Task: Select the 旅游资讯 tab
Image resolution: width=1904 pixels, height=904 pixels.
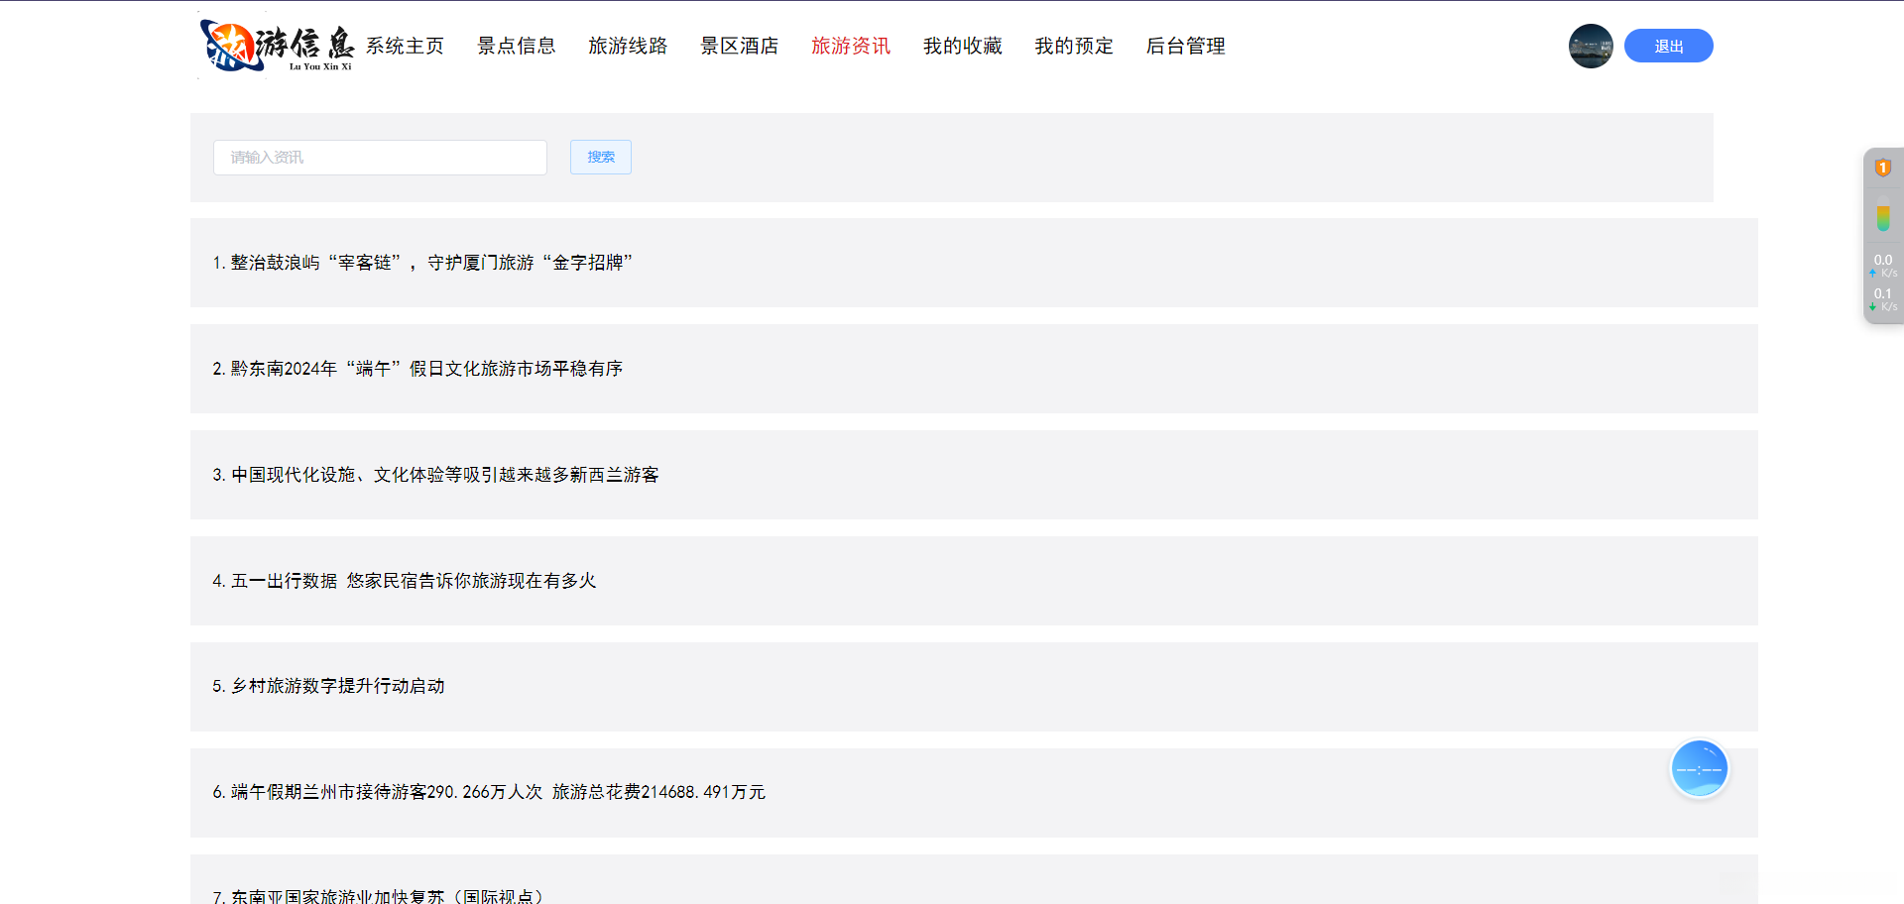Action: (x=851, y=46)
